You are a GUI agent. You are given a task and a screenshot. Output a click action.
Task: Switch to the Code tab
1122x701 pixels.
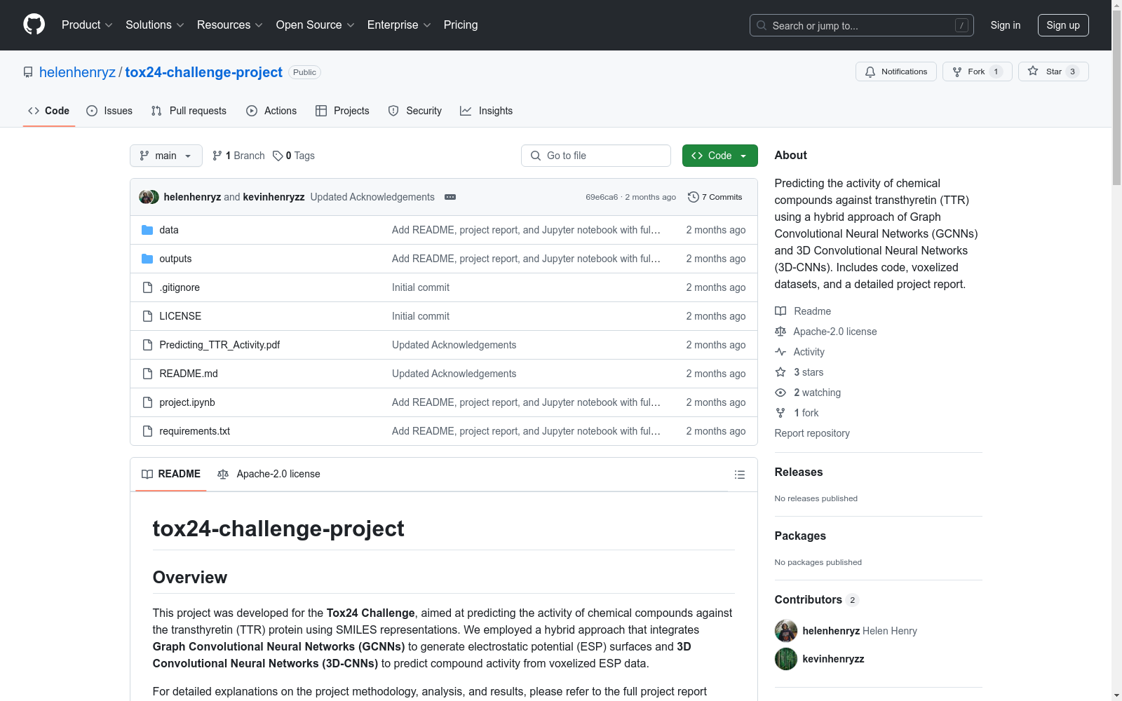point(49,111)
